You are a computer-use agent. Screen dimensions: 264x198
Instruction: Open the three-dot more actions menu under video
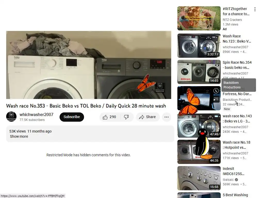click(x=167, y=117)
